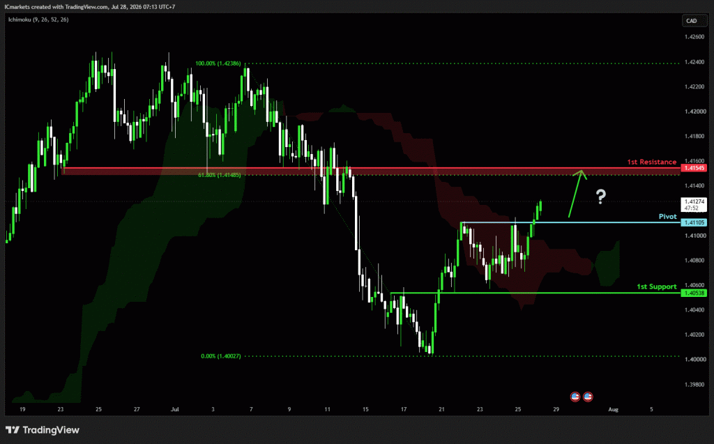Select the green upward arrow drawing
The image size is (714, 444).
[577, 194]
